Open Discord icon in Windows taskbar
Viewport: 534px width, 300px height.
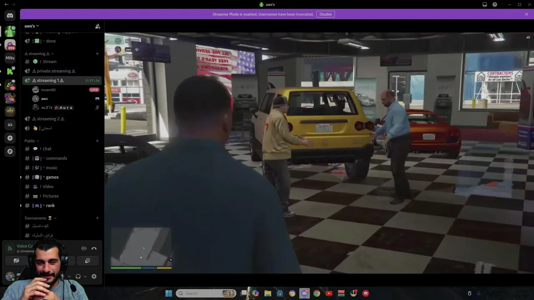[305, 293]
